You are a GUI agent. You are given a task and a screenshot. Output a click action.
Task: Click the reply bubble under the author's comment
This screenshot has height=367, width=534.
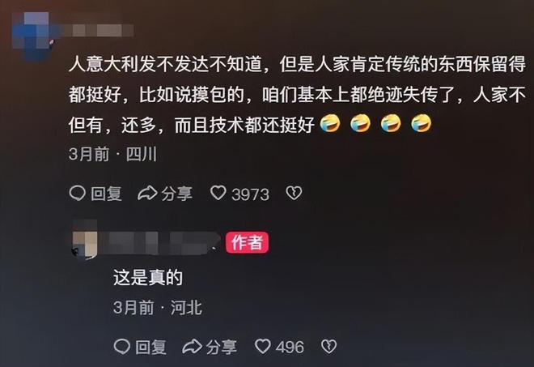click(122, 347)
